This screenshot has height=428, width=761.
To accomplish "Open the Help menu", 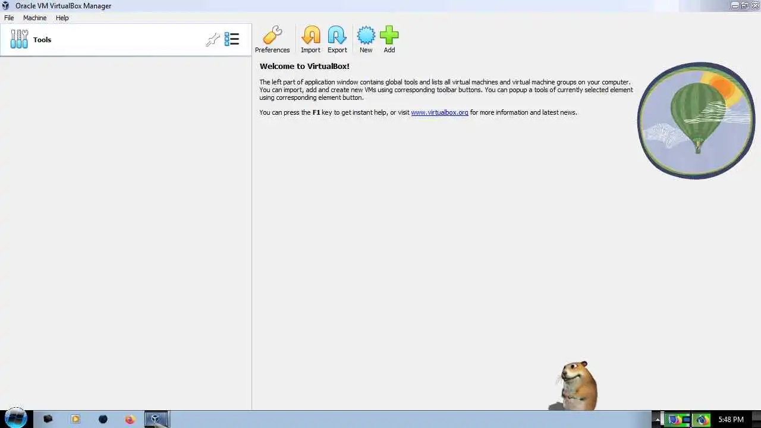I will (x=62, y=18).
